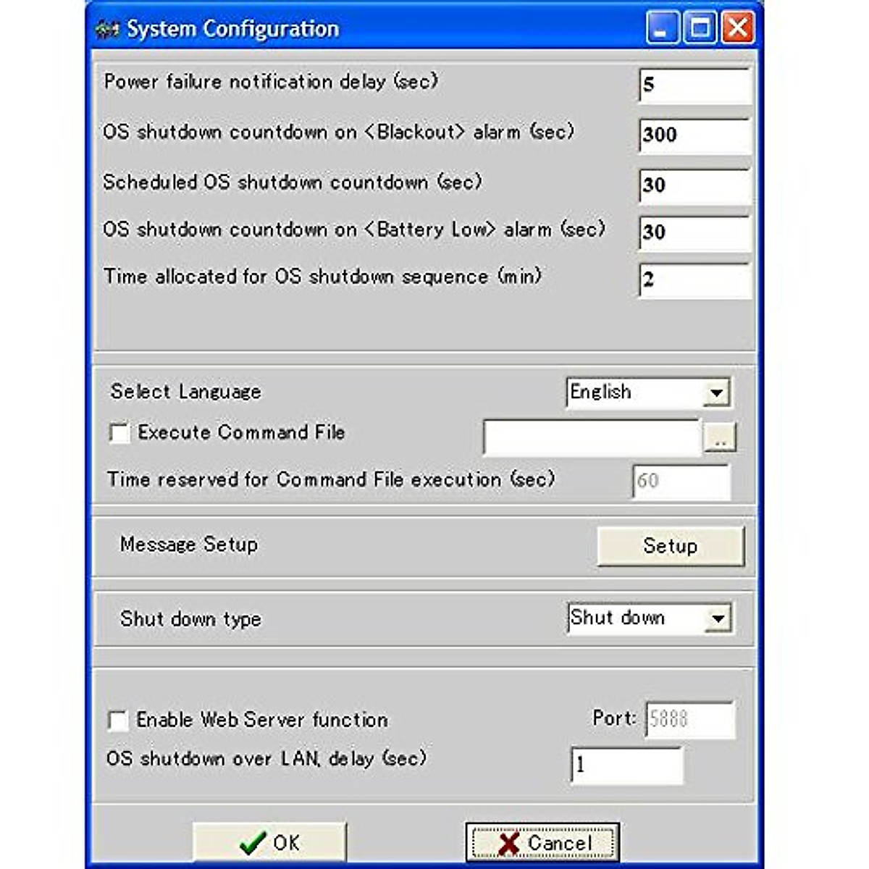Minimize the System Configuration window
The image size is (869, 869).
click(x=662, y=29)
